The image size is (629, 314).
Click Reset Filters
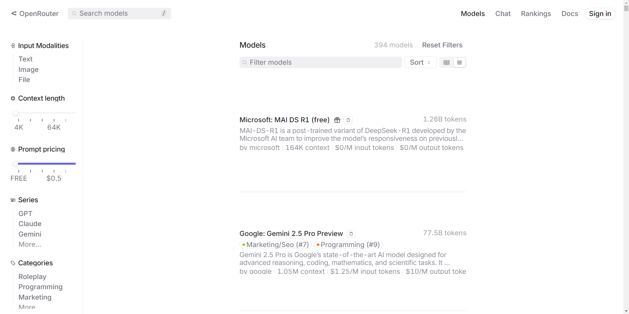click(x=442, y=45)
